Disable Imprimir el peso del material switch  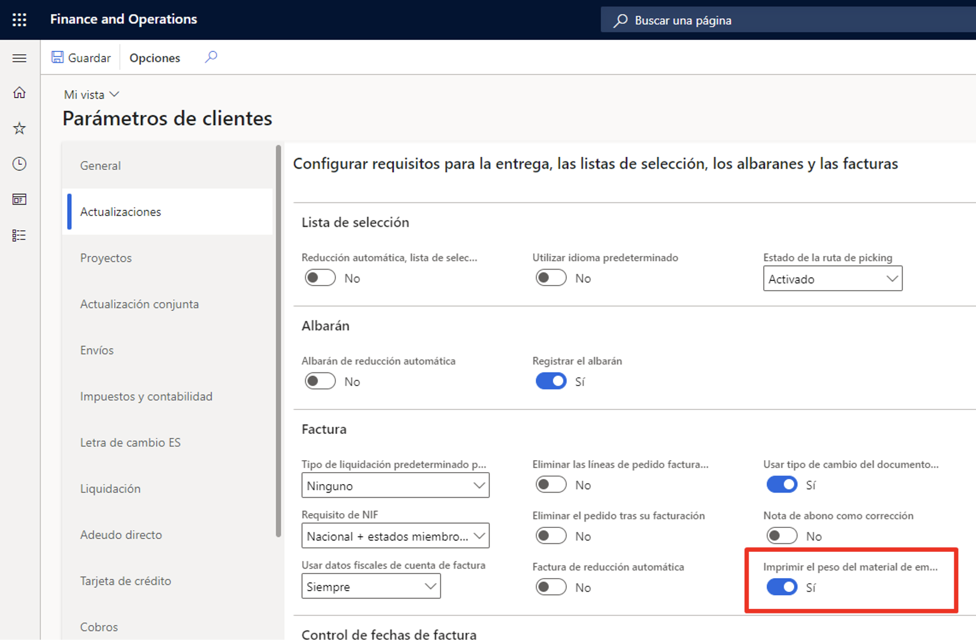[782, 587]
